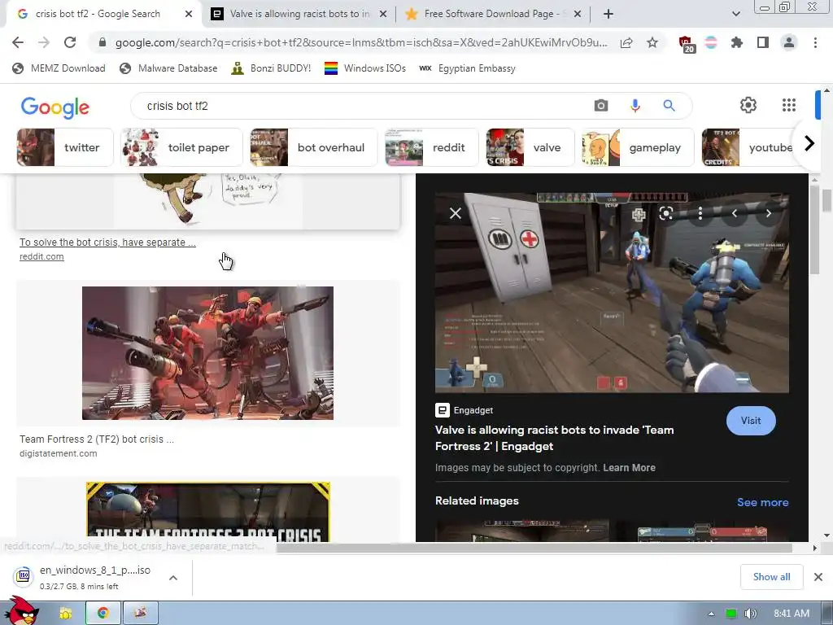
Task: Open the MEMZ Download bookmark
Action: 59,68
